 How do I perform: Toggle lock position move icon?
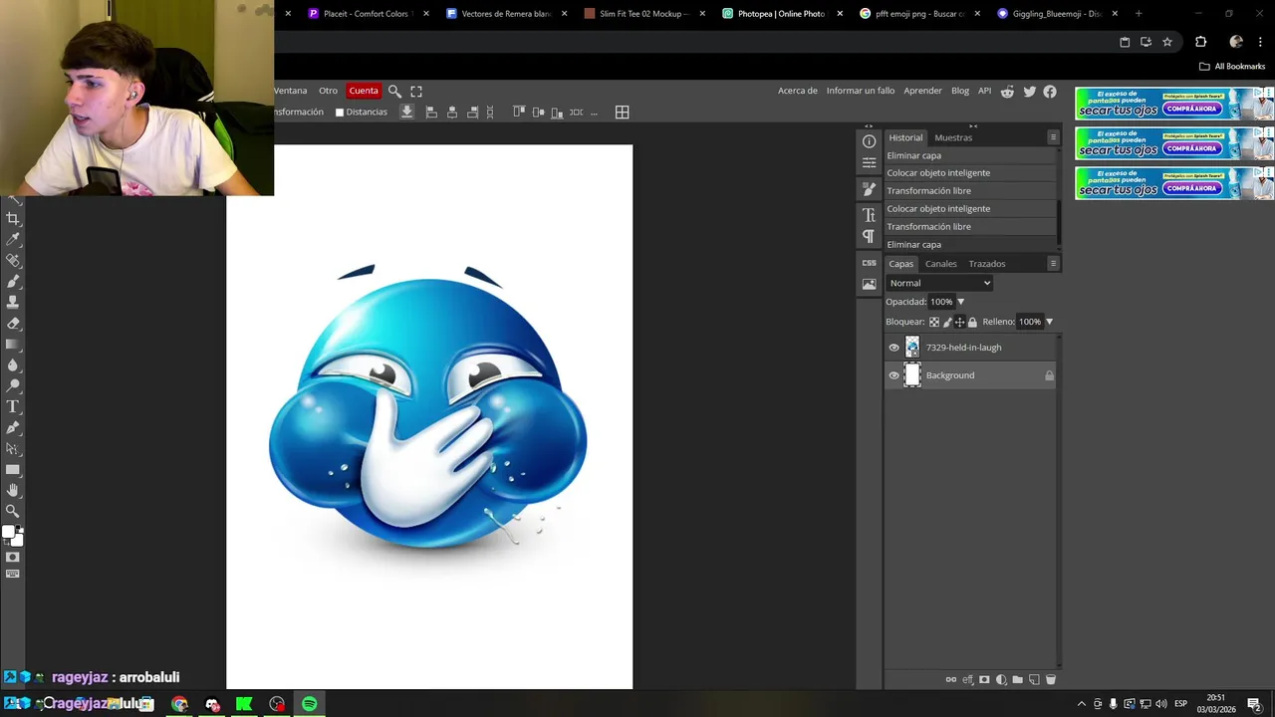click(959, 322)
